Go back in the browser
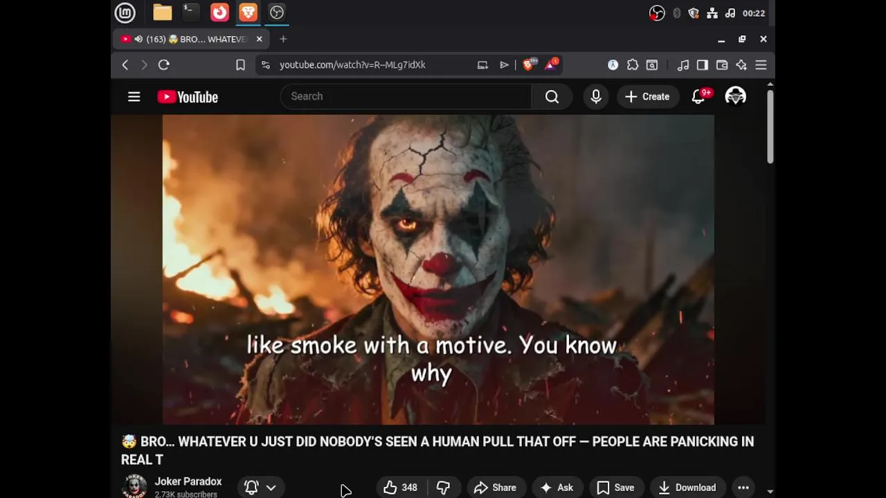The image size is (886, 498). [x=125, y=65]
